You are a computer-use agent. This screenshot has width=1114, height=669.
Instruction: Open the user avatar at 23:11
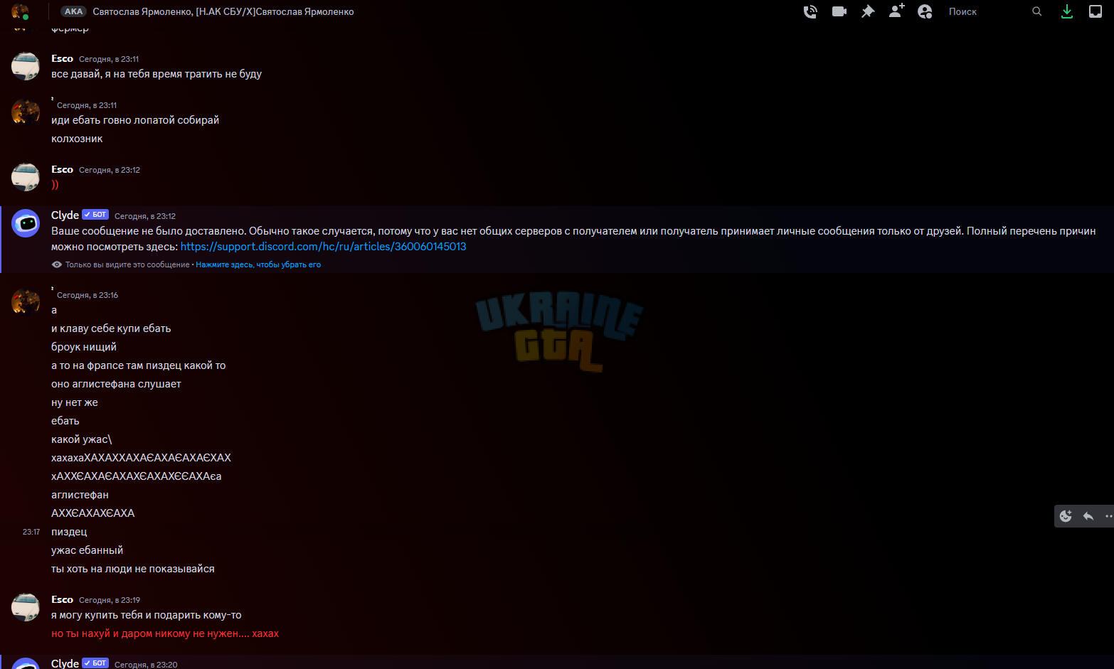point(26,112)
